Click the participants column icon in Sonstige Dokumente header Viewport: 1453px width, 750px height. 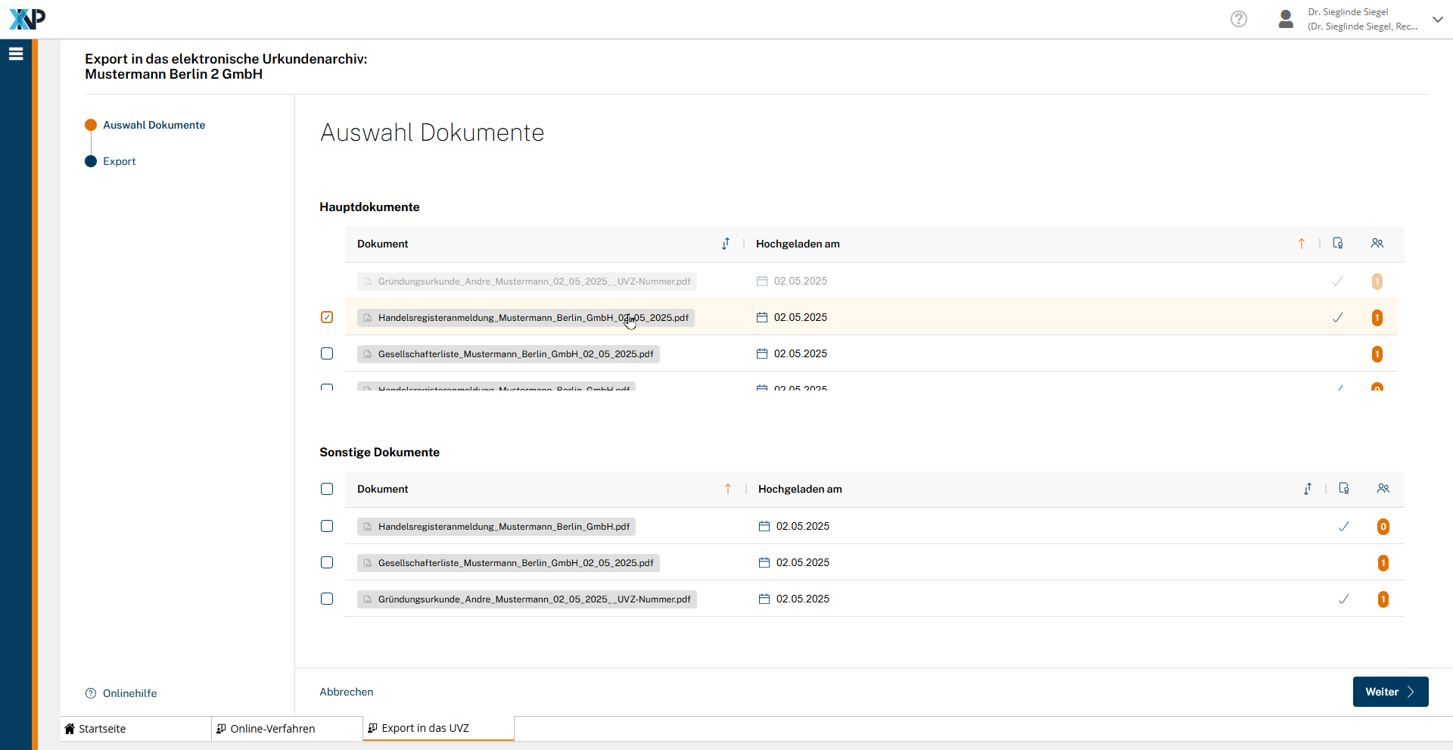coord(1383,489)
